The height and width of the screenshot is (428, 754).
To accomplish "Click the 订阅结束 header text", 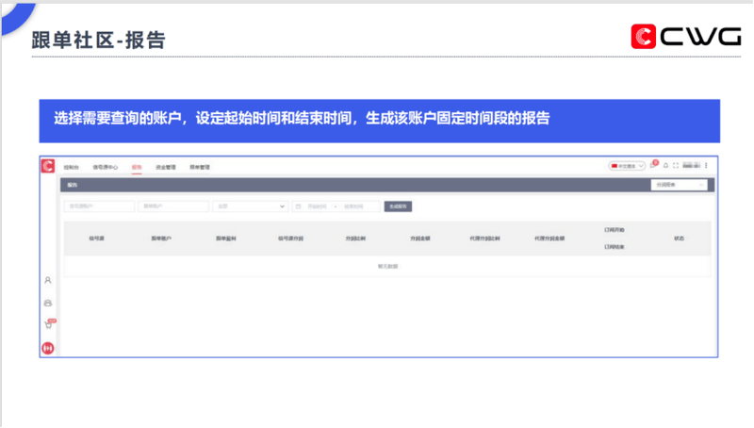I will pos(615,247).
